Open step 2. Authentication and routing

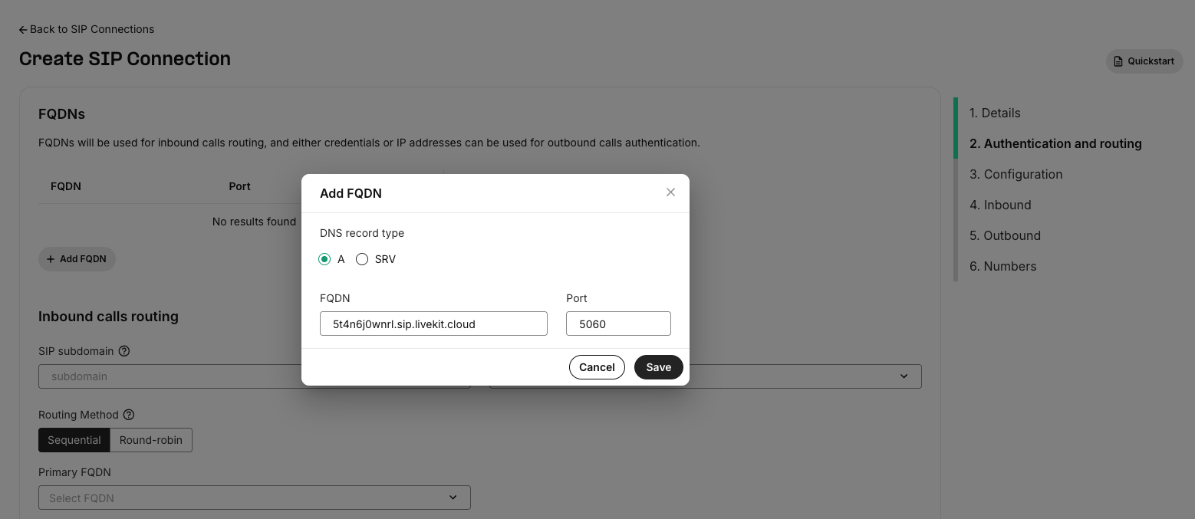[x=1055, y=143]
